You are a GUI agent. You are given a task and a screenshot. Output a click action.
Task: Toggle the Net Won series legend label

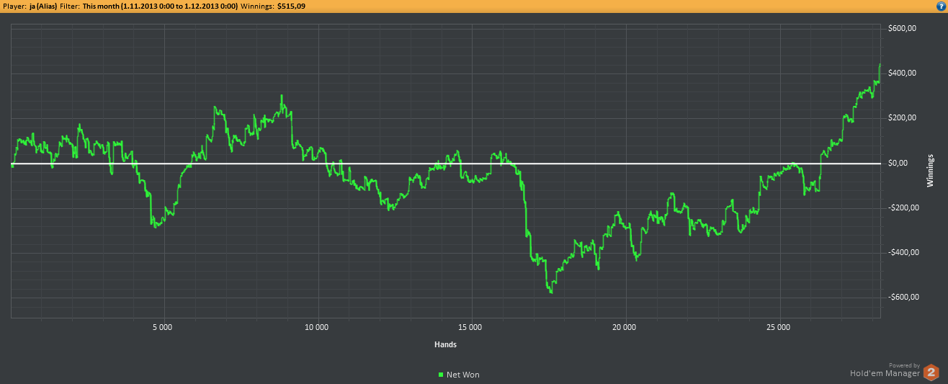pyautogui.click(x=462, y=375)
